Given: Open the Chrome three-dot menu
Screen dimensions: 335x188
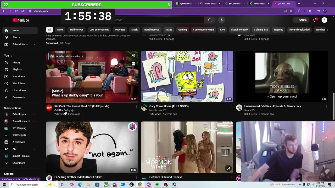Looking at the screenshot, I should (331, 11).
